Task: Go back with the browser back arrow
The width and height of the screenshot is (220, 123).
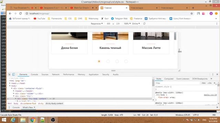Action: pyautogui.click(x=10, y=14)
